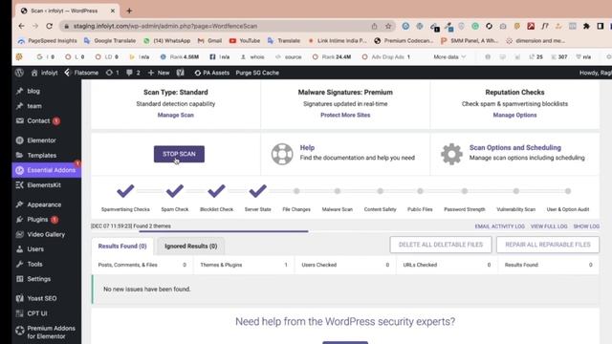The height and width of the screenshot is (344, 612).
Task: Click the Spam Check checkmark
Action: click(174, 191)
